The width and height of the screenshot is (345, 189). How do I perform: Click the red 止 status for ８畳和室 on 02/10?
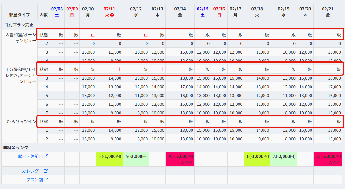[93, 35]
